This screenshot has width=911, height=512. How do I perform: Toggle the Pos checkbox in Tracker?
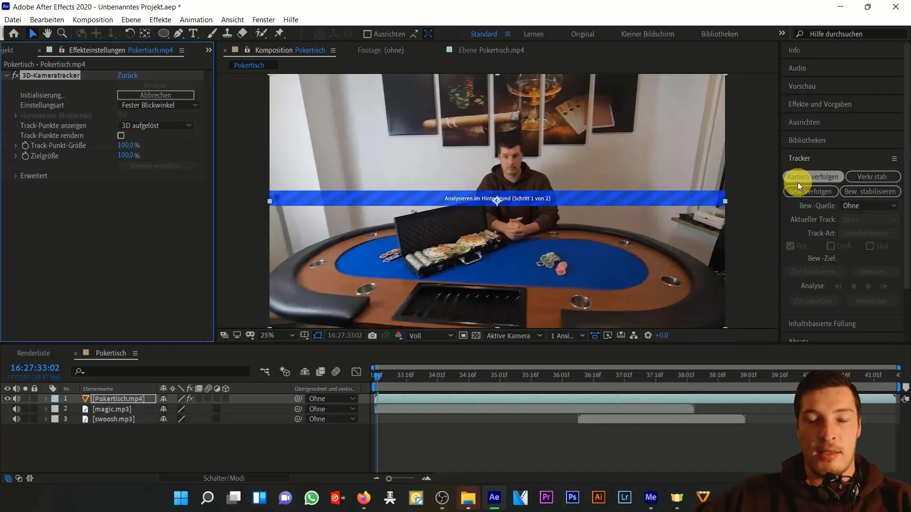click(x=790, y=246)
